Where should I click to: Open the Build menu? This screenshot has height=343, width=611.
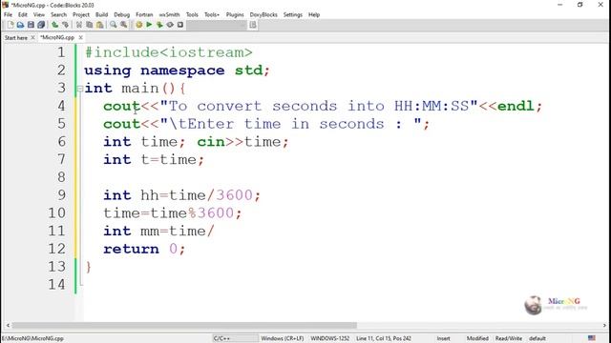(102, 15)
